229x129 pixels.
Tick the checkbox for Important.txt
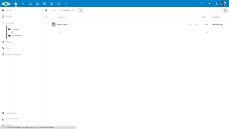47,24
